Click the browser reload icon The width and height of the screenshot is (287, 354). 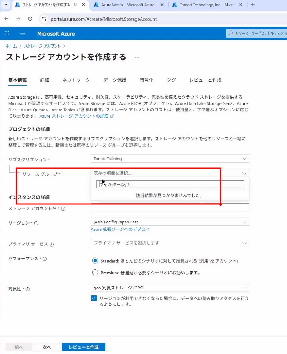[x=30, y=19]
